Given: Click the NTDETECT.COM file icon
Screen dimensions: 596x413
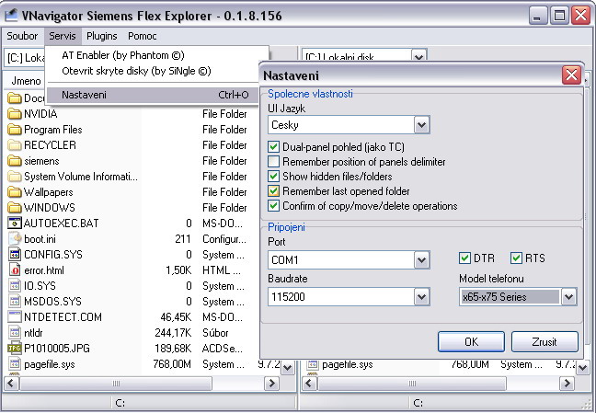Looking at the screenshot, I should [x=15, y=316].
